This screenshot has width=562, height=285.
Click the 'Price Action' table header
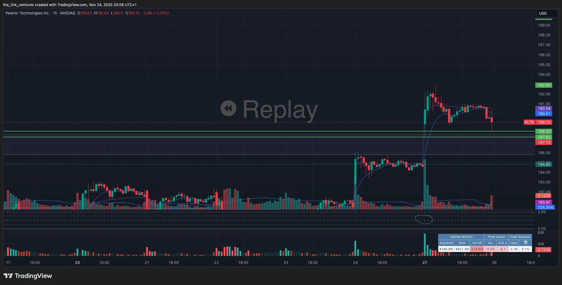point(496,237)
